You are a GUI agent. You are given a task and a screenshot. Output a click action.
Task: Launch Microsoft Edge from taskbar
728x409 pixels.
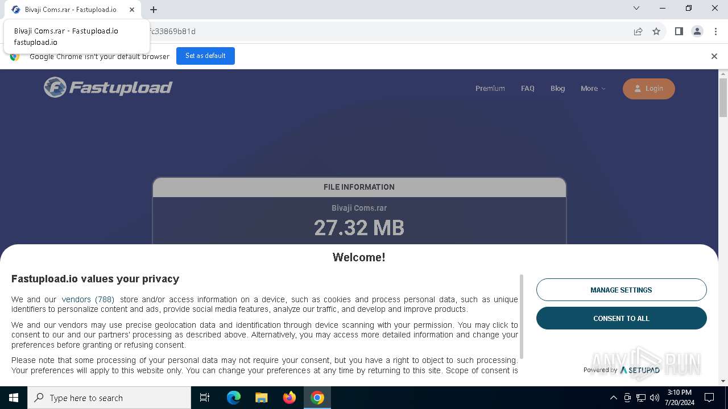coord(234,398)
